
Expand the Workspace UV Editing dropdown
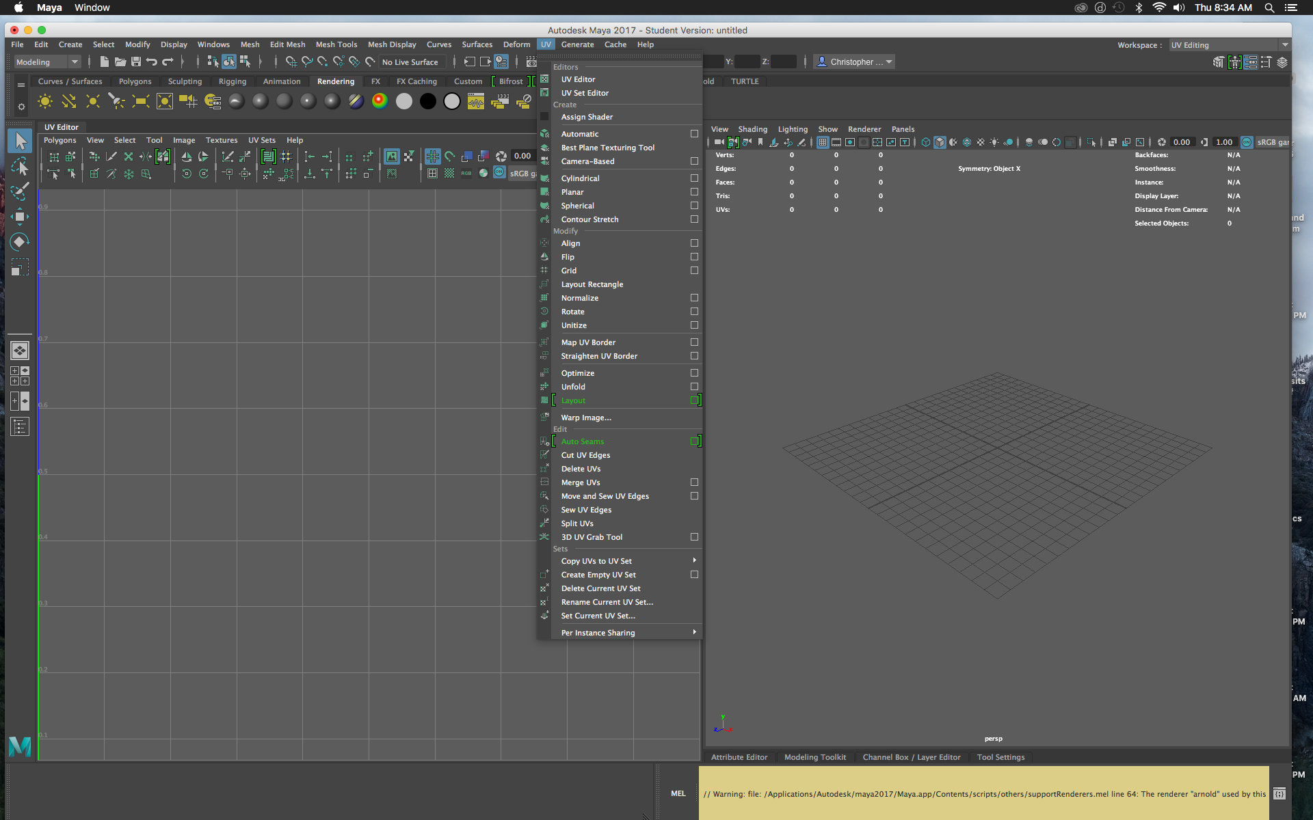click(x=1284, y=45)
